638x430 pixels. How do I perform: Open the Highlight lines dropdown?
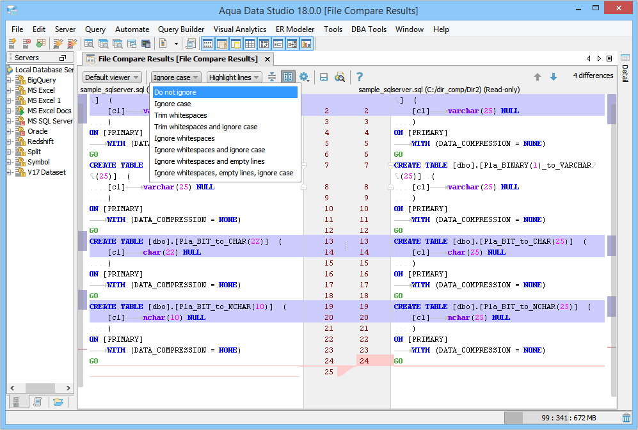[234, 77]
